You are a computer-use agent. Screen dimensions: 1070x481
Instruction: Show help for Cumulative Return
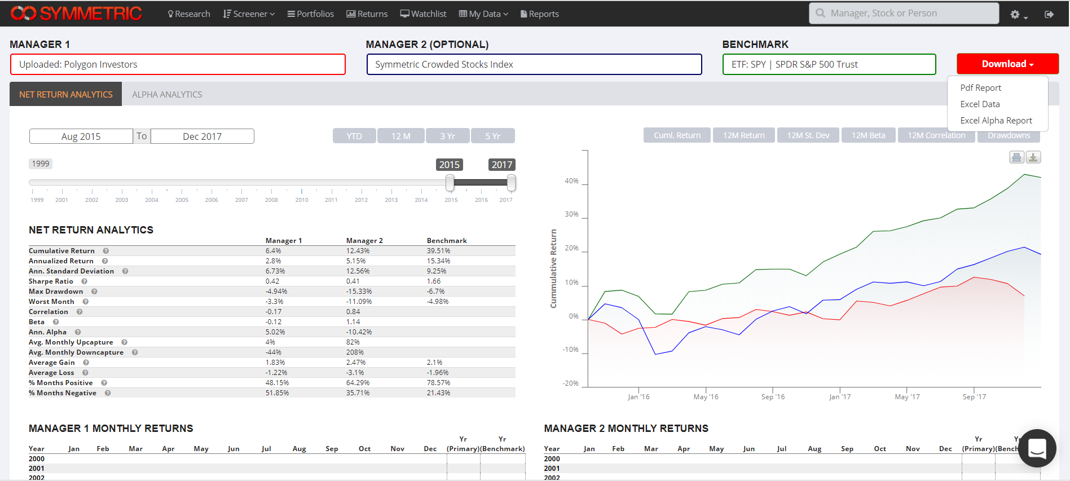pos(105,251)
